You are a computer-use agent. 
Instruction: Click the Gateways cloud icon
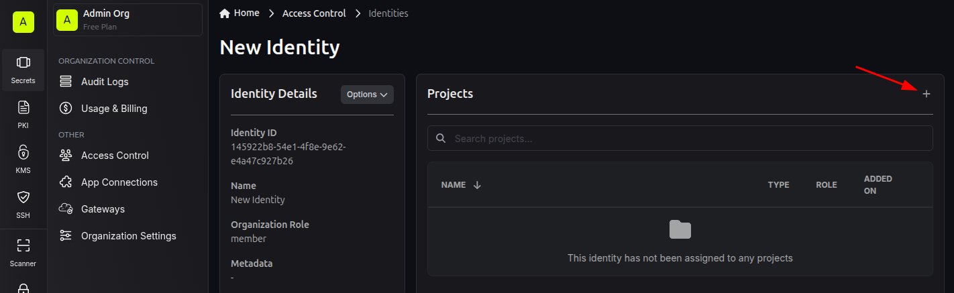click(x=66, y=209)
